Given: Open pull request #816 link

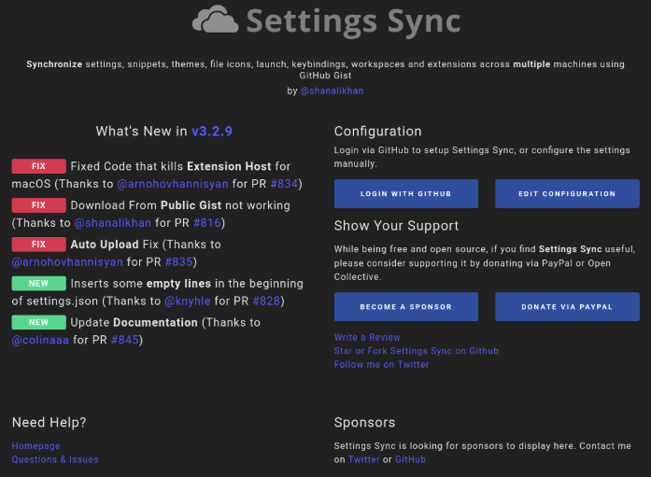Looking at the screenshot, I should 207,223.
